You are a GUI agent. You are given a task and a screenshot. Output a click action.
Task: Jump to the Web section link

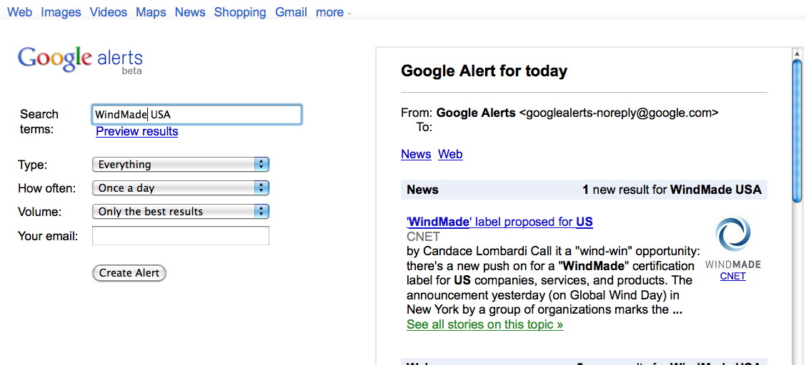[x=450, y=154]
